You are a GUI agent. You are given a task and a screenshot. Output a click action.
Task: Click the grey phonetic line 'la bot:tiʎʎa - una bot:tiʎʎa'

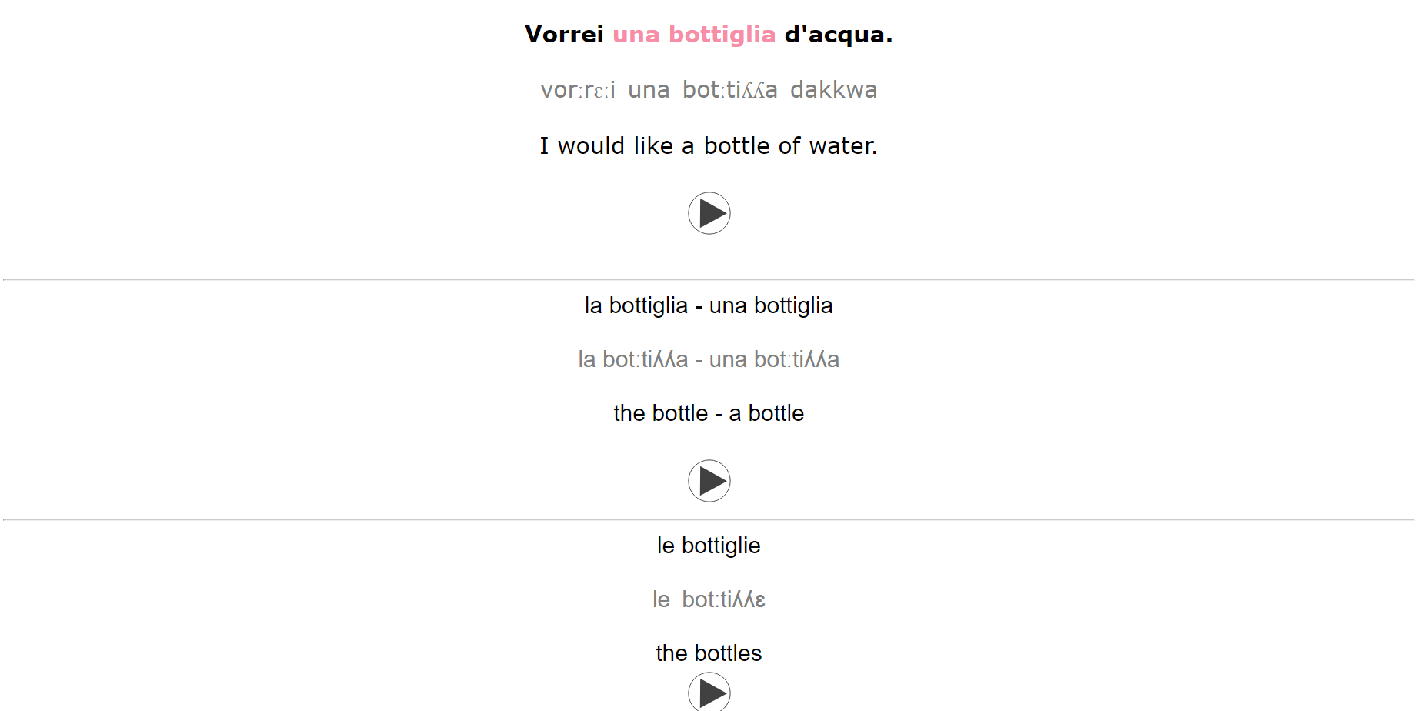709,359
